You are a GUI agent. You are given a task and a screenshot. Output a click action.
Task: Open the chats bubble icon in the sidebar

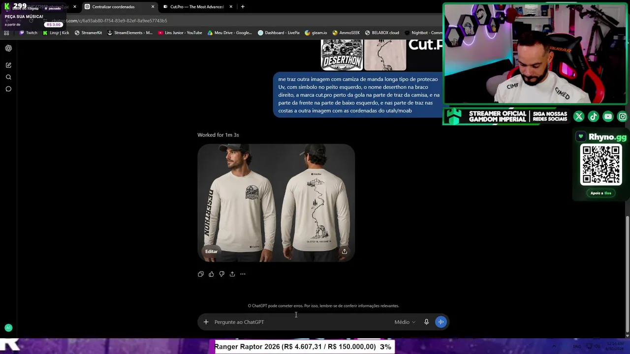(x=8, y=89)
